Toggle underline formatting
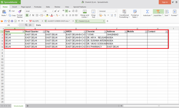Viewport: 179px width, 108px height. 33,15
